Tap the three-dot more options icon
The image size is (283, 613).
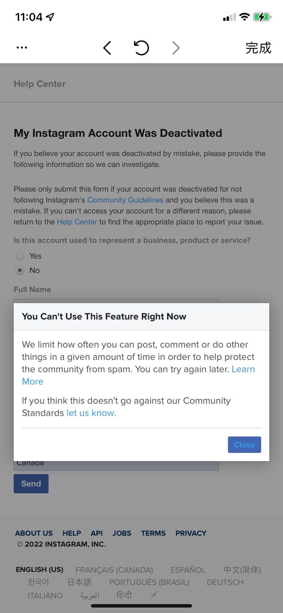[x=22, y=47]
